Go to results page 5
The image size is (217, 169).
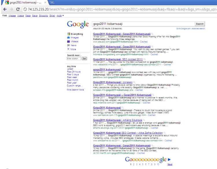coord(143,164)
